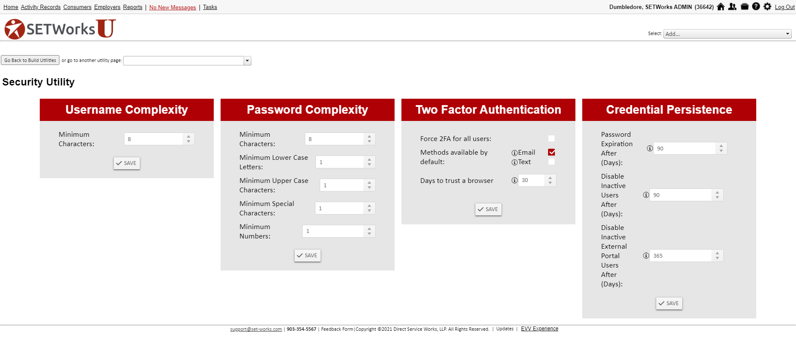Open the help question mark icon
The width and height of the screenshot is (796, 350).
coord(756,6)
